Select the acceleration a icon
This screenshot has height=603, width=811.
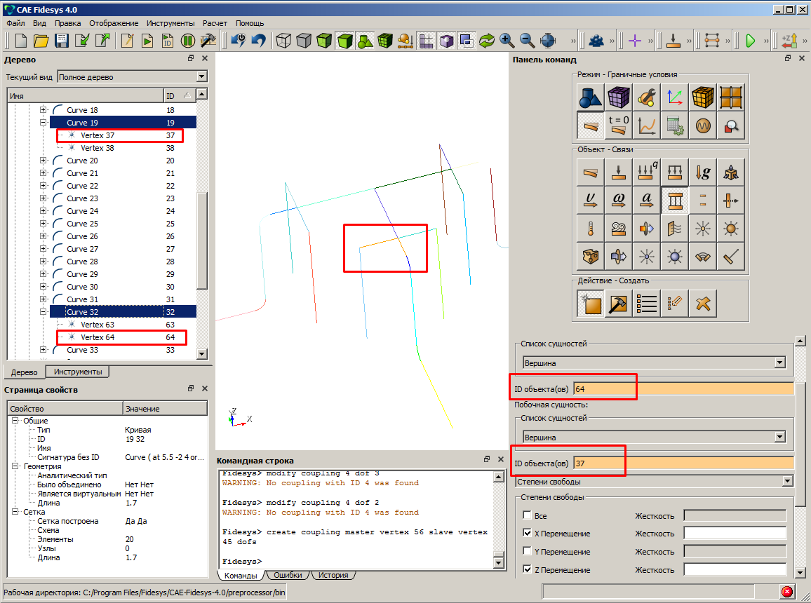pyautogui.click(x=647, y=200)
